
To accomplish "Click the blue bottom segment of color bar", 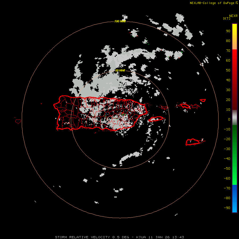I will pyautogui.click(x=234, y=199).
